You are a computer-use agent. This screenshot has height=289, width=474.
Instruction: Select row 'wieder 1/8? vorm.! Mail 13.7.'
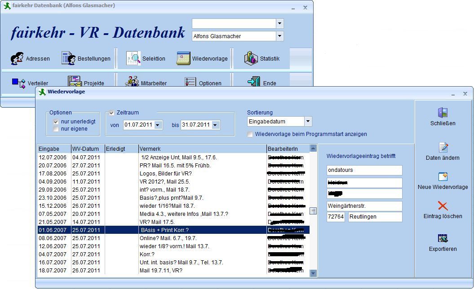[x=173, y=246]
